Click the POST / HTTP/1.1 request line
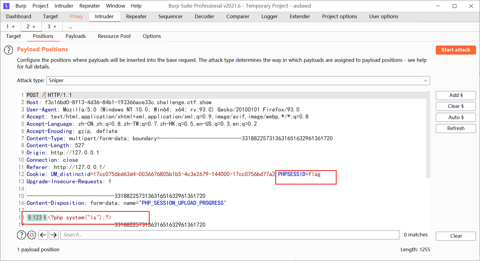The image size is (480, 261). click(x=49, y=95)
